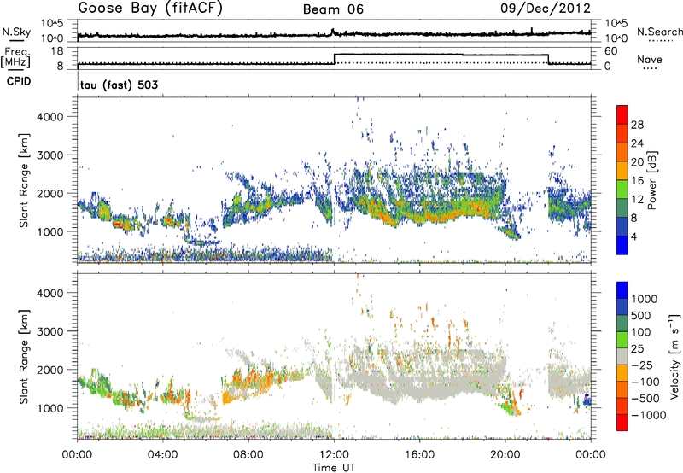
Task: Click the 'Nave' legend label
Action: (650, 59)
